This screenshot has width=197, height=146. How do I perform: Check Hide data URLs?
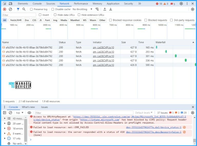[55, 15]
